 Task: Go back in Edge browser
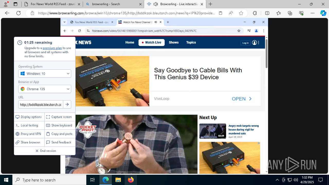7,13
